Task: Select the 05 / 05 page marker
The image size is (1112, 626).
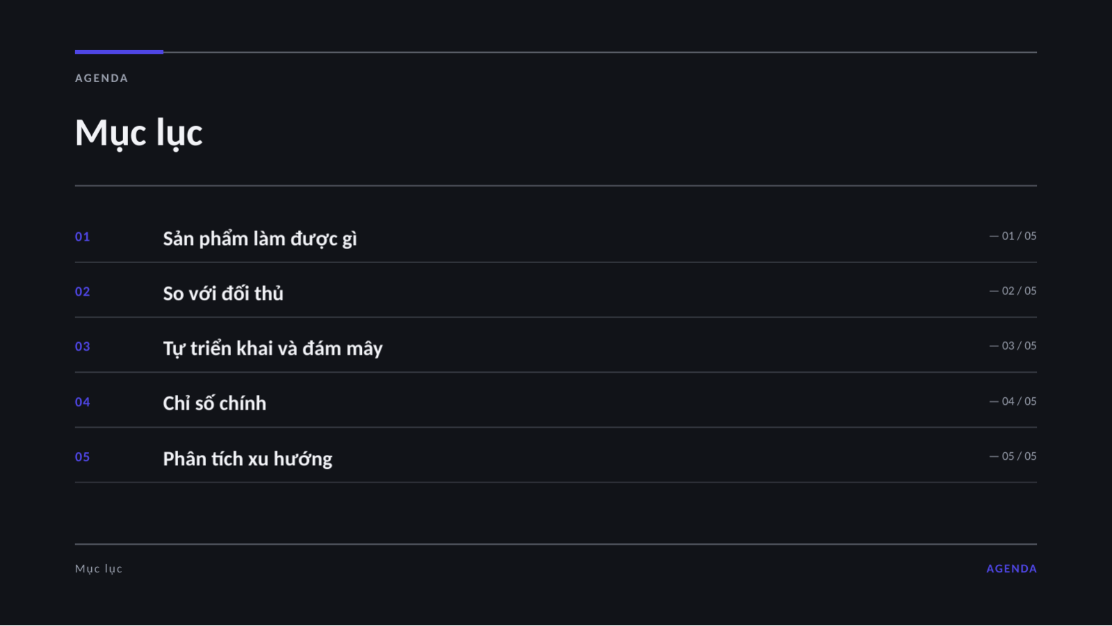Action: (1013, 456)
